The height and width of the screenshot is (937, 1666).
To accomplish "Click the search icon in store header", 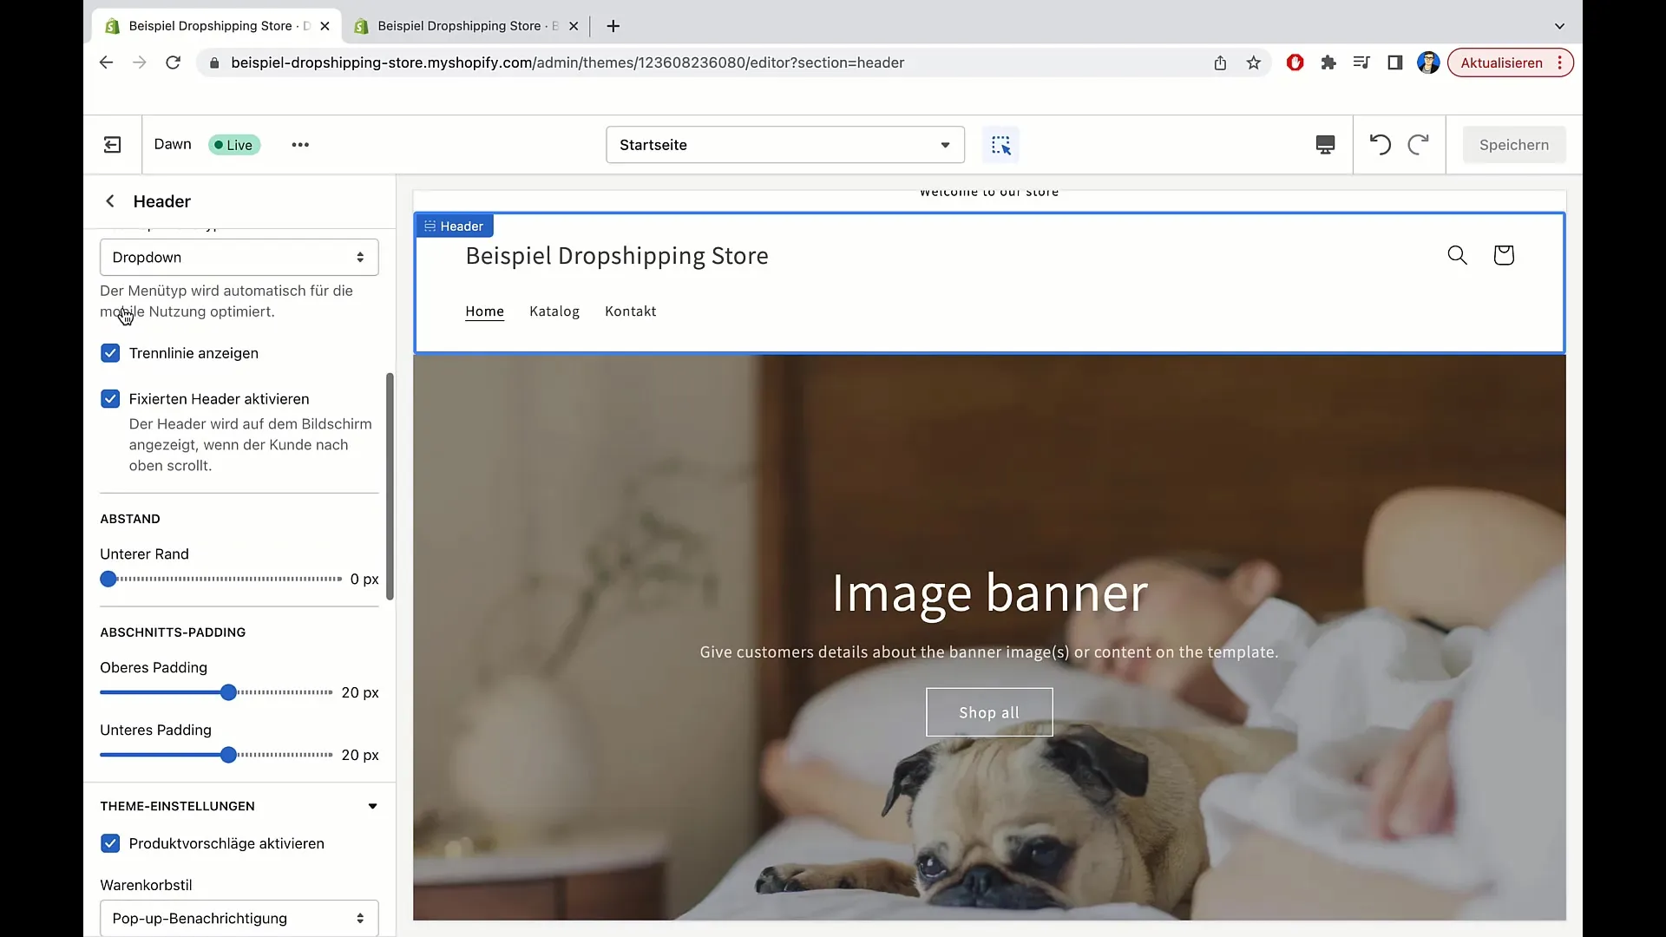I will (1458, 255).
